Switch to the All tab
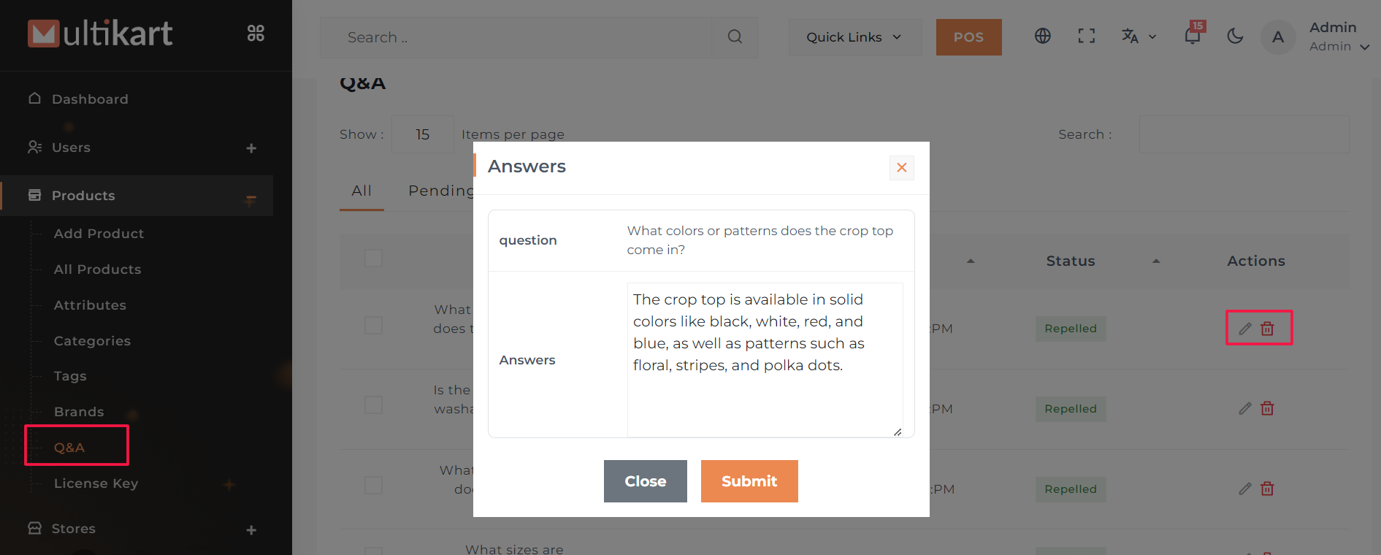Image resolution: width=1381 pixels, height=555 pixels. [361, 191]
